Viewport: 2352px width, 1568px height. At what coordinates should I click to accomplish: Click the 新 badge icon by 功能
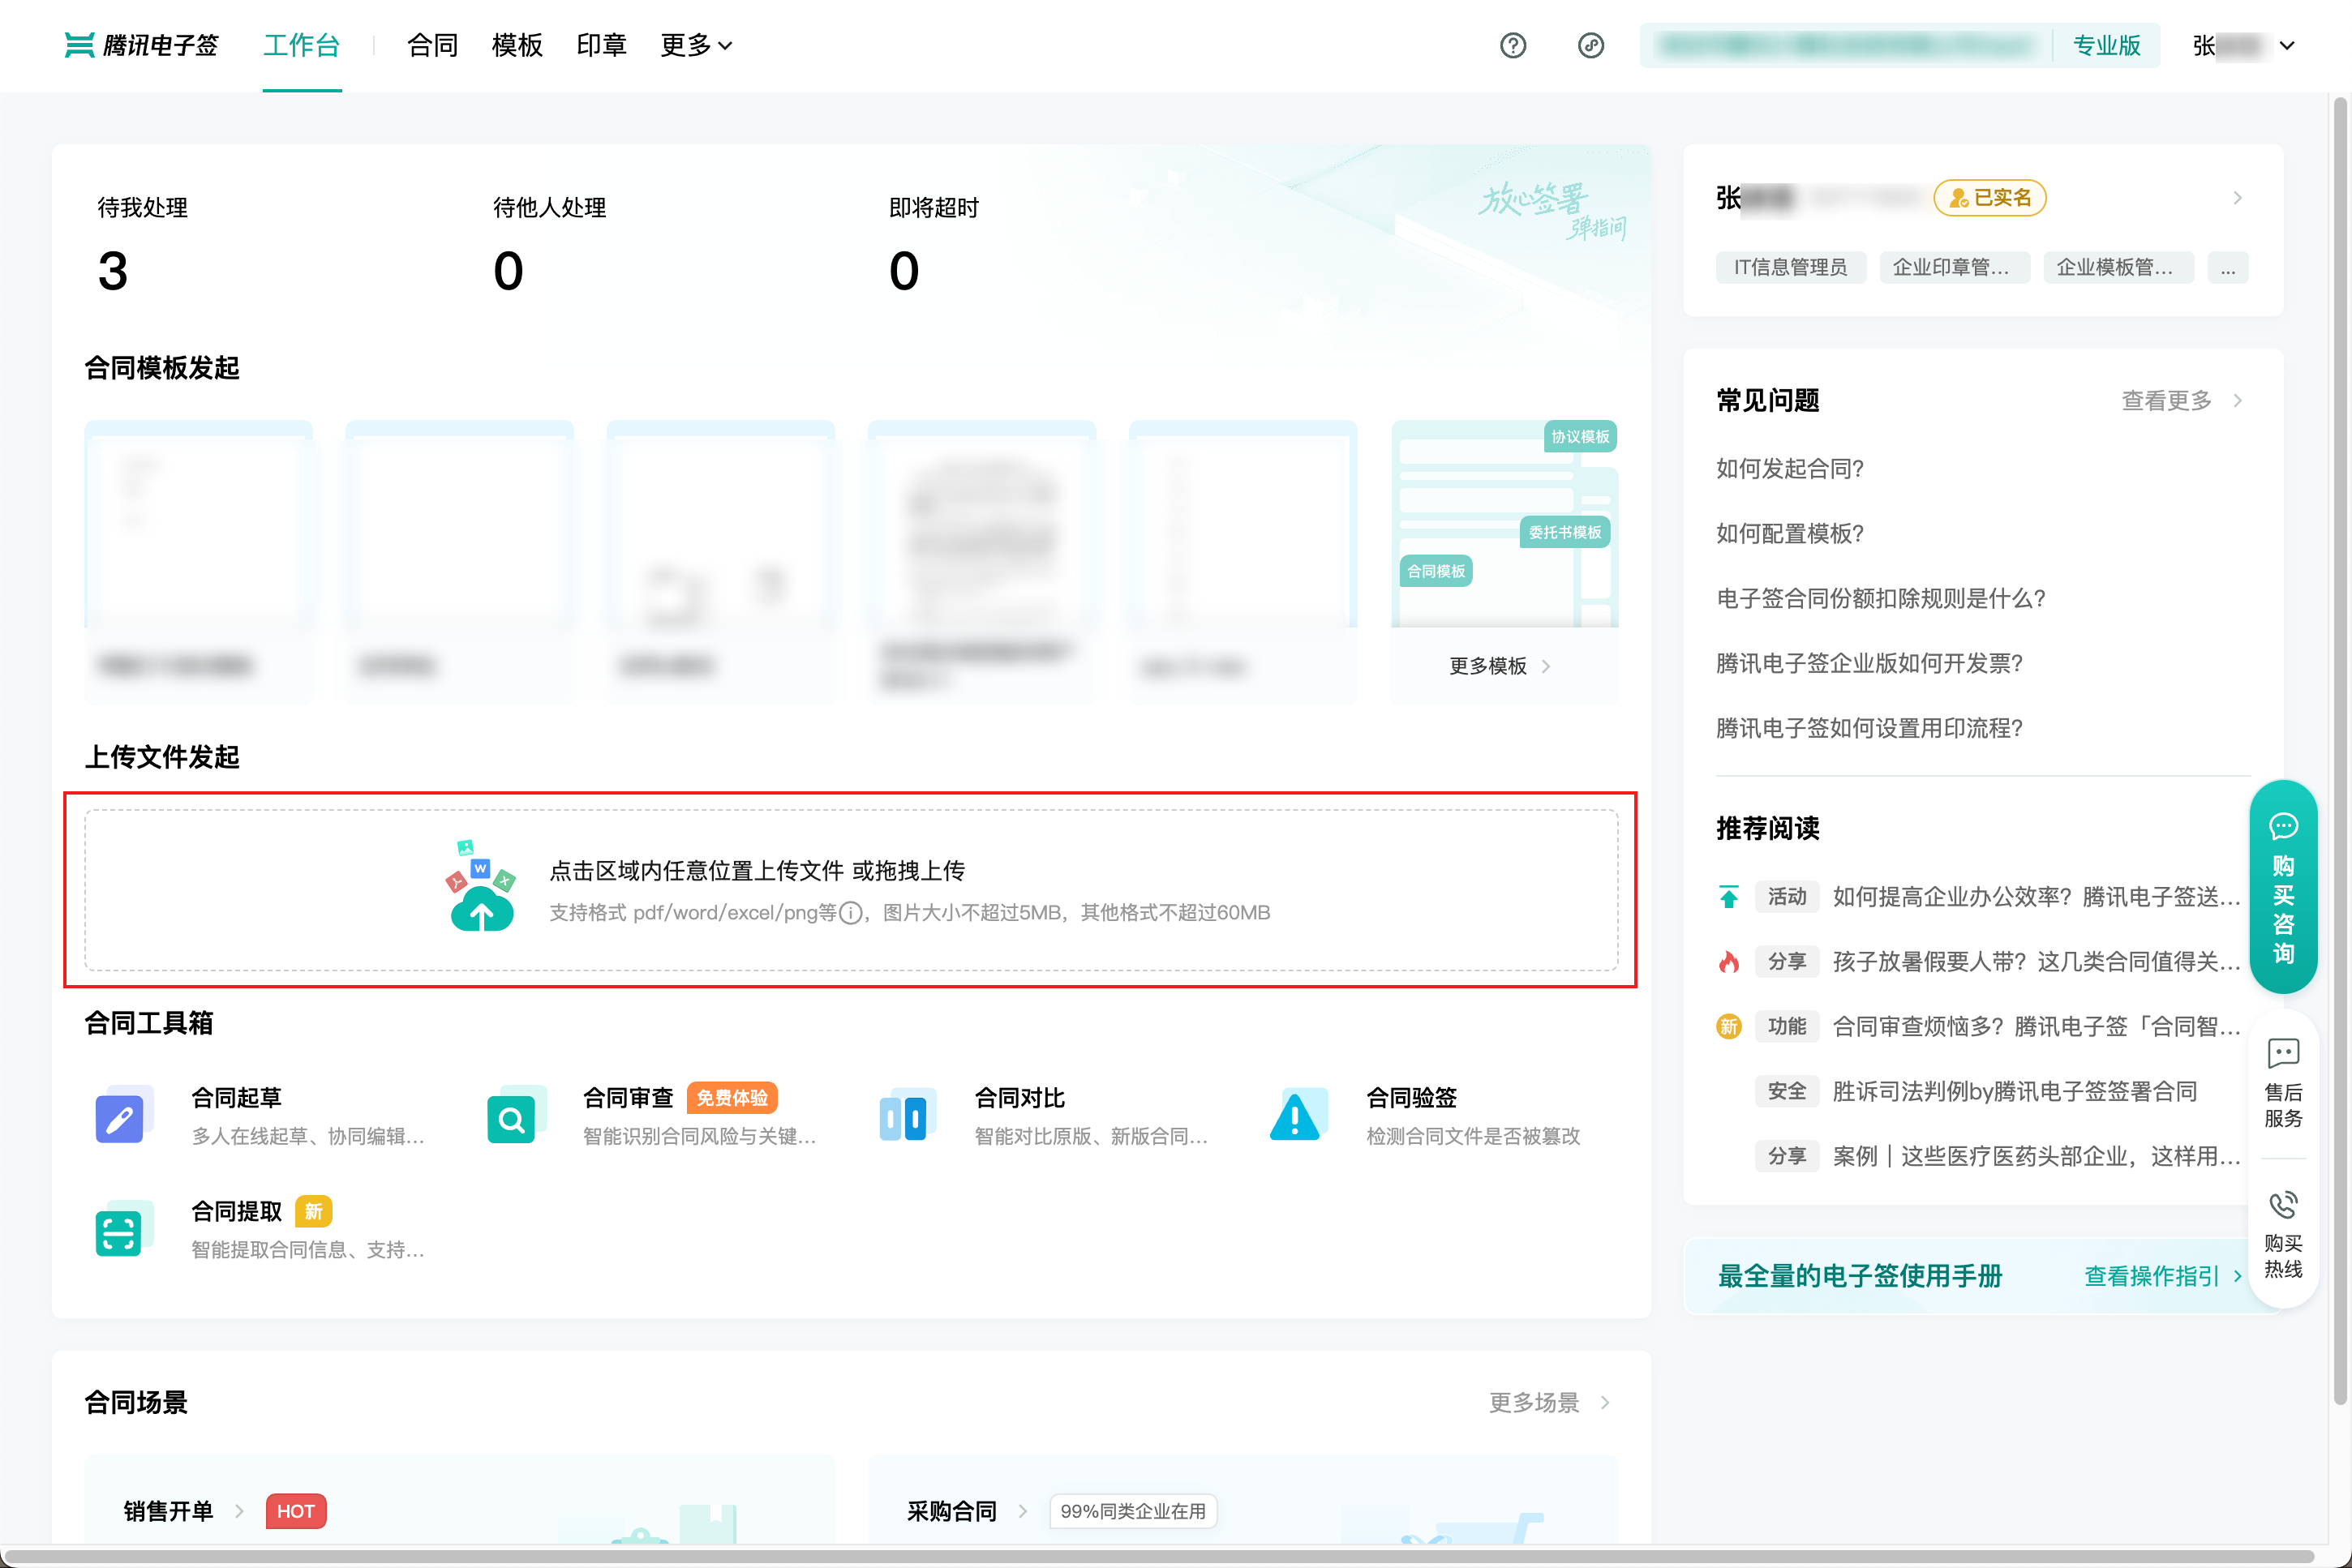tap(1729, 1026)
